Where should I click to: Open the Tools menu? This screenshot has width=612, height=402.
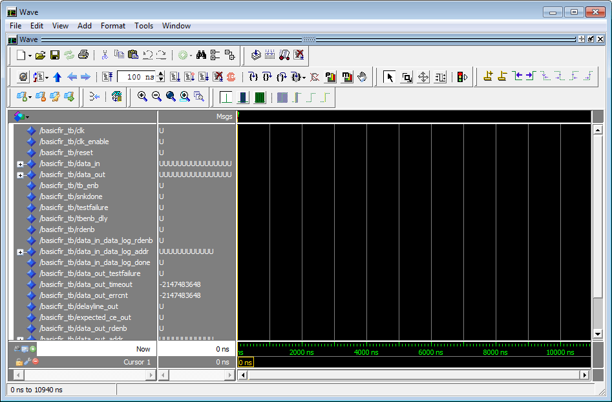pos(143,26)
